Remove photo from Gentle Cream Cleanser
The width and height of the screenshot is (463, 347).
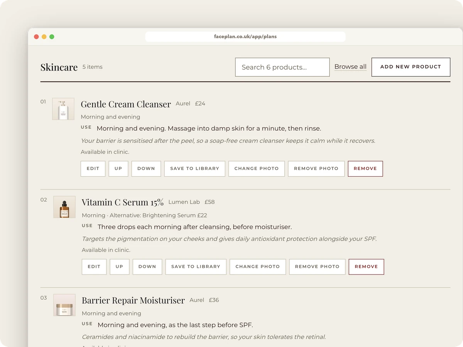point(316,168)
